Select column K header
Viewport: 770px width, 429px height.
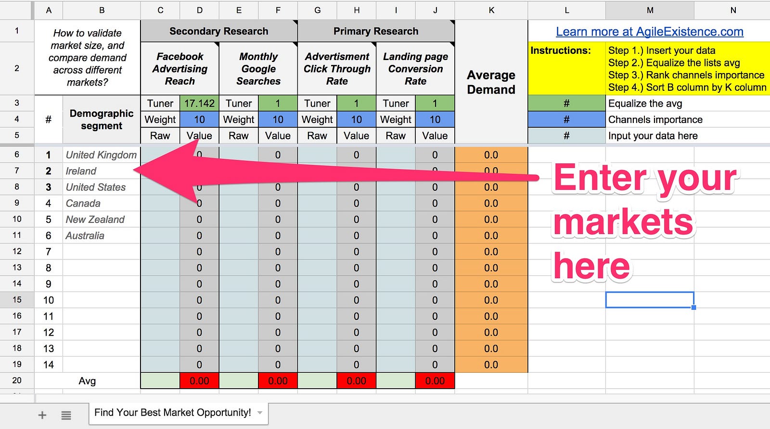click(491, 10)
